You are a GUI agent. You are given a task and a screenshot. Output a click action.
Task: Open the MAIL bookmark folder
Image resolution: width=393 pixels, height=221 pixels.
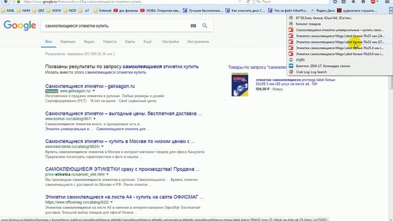8,10
